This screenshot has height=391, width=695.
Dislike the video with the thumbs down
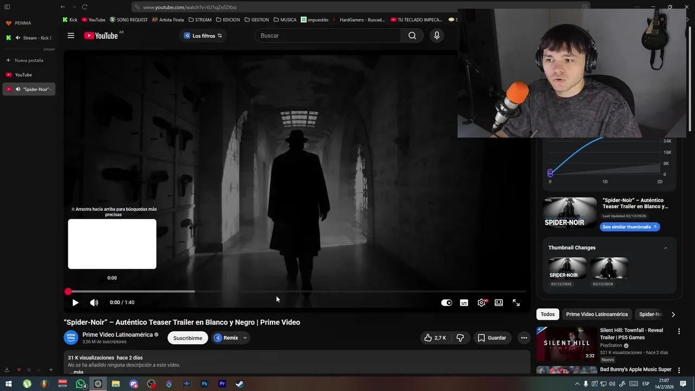[x=460, y=338]
